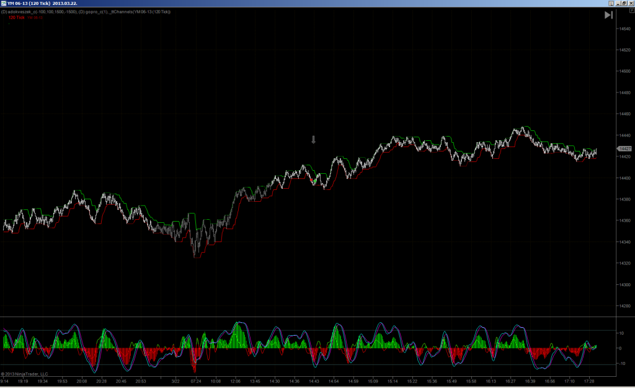Open the chart window icon menu in the title bar
The width and height of the screenshot is (635, 388).
[x=4, y=3]
